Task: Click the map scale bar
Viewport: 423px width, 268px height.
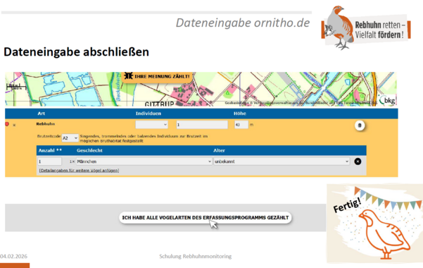Action: pos(16,87)
